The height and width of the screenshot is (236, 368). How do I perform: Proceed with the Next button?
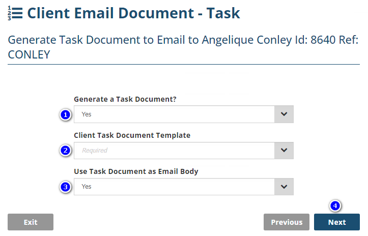[x=337, y=222]
